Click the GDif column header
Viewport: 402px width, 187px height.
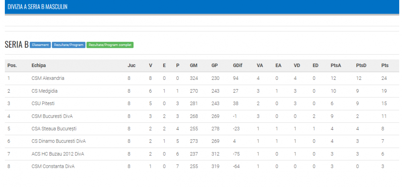tap(238, 65)
